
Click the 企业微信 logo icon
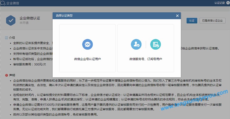(x=3, y=3)
